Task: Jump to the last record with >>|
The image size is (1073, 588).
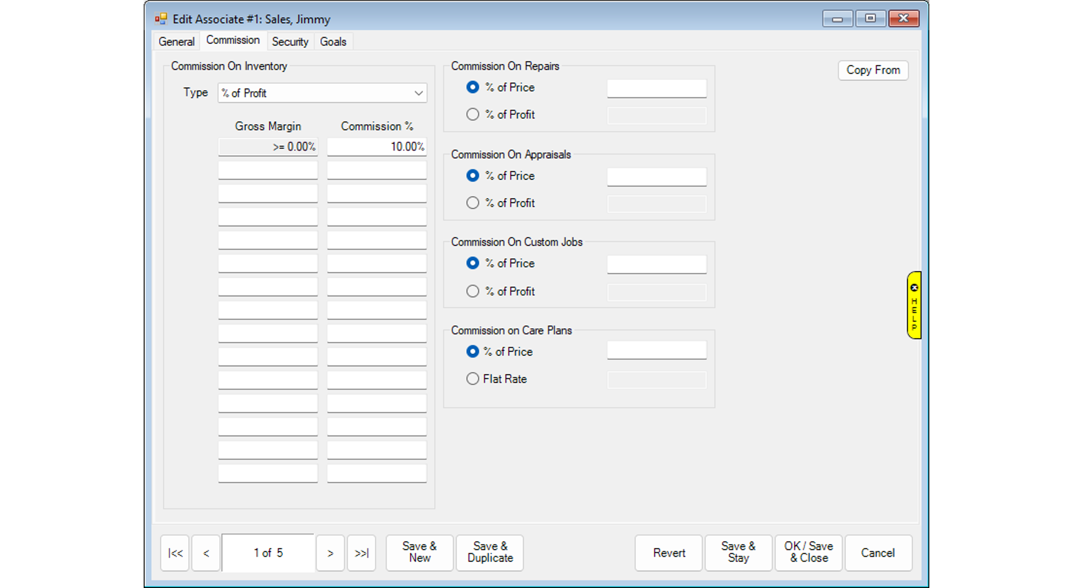Action: [361, 553]
